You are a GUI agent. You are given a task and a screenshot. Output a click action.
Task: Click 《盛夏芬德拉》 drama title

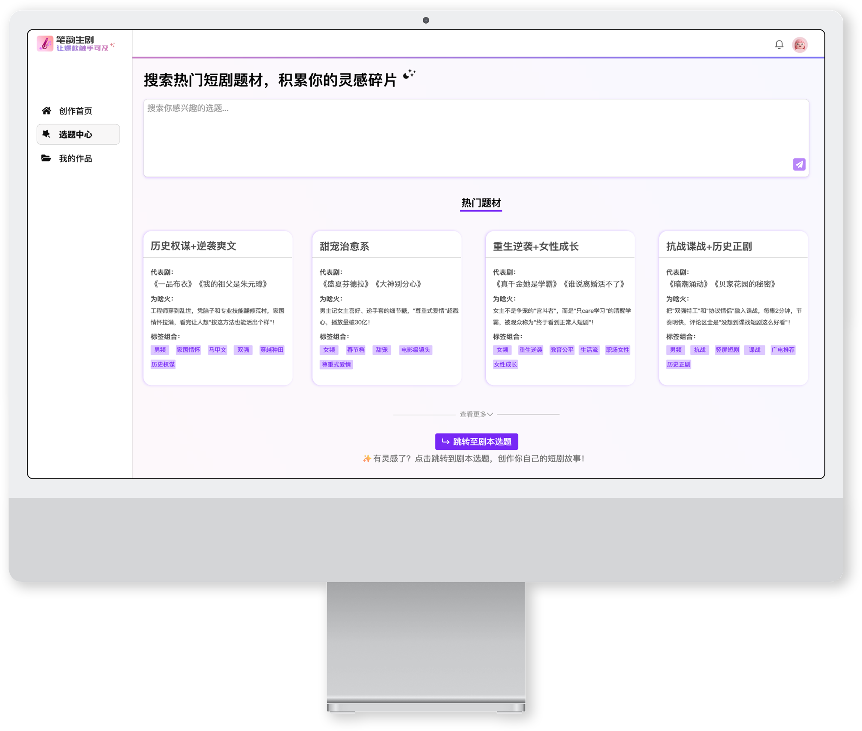[345, 284]
